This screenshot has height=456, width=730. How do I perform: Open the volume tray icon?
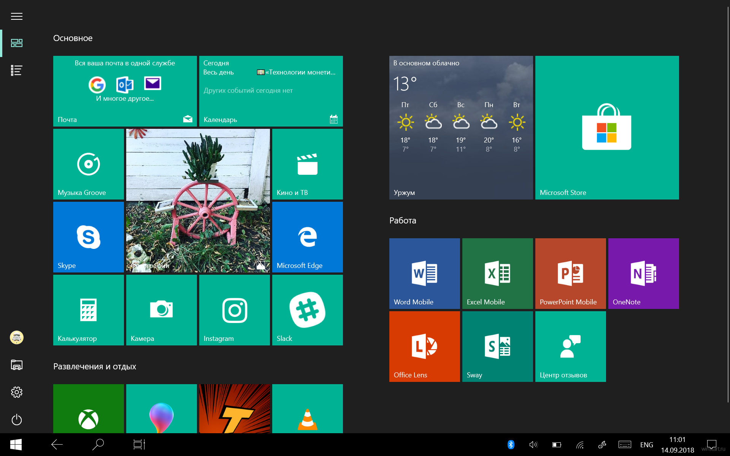pyautogui.click(x=534, y=445)
